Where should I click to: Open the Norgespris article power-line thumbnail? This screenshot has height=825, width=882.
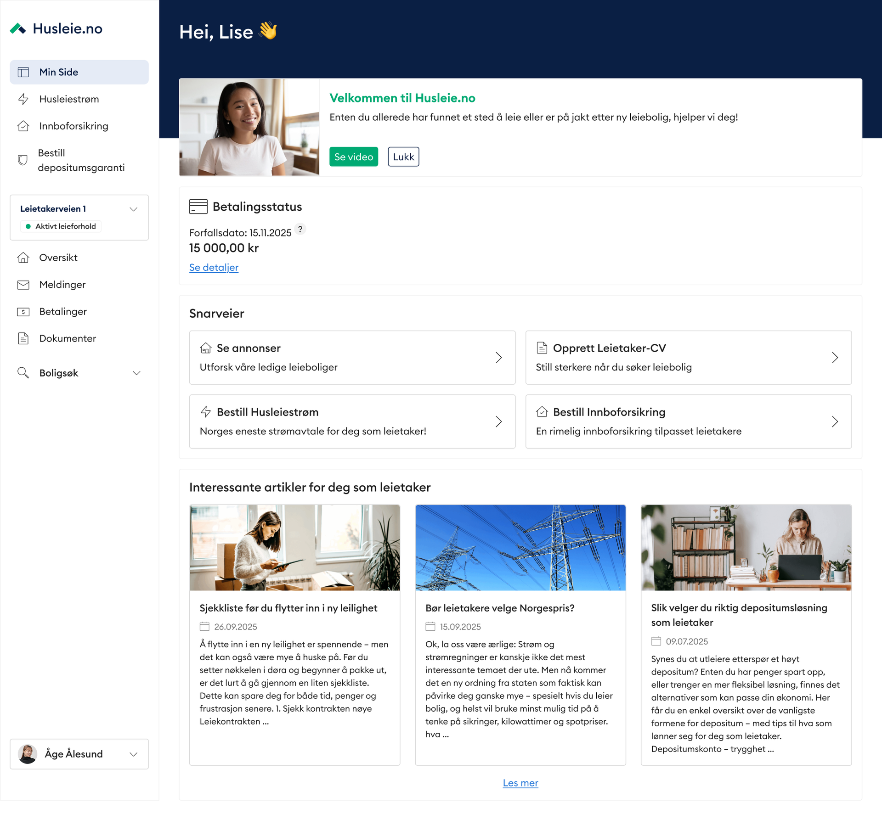pyautogui.click(x=520, y=547)
